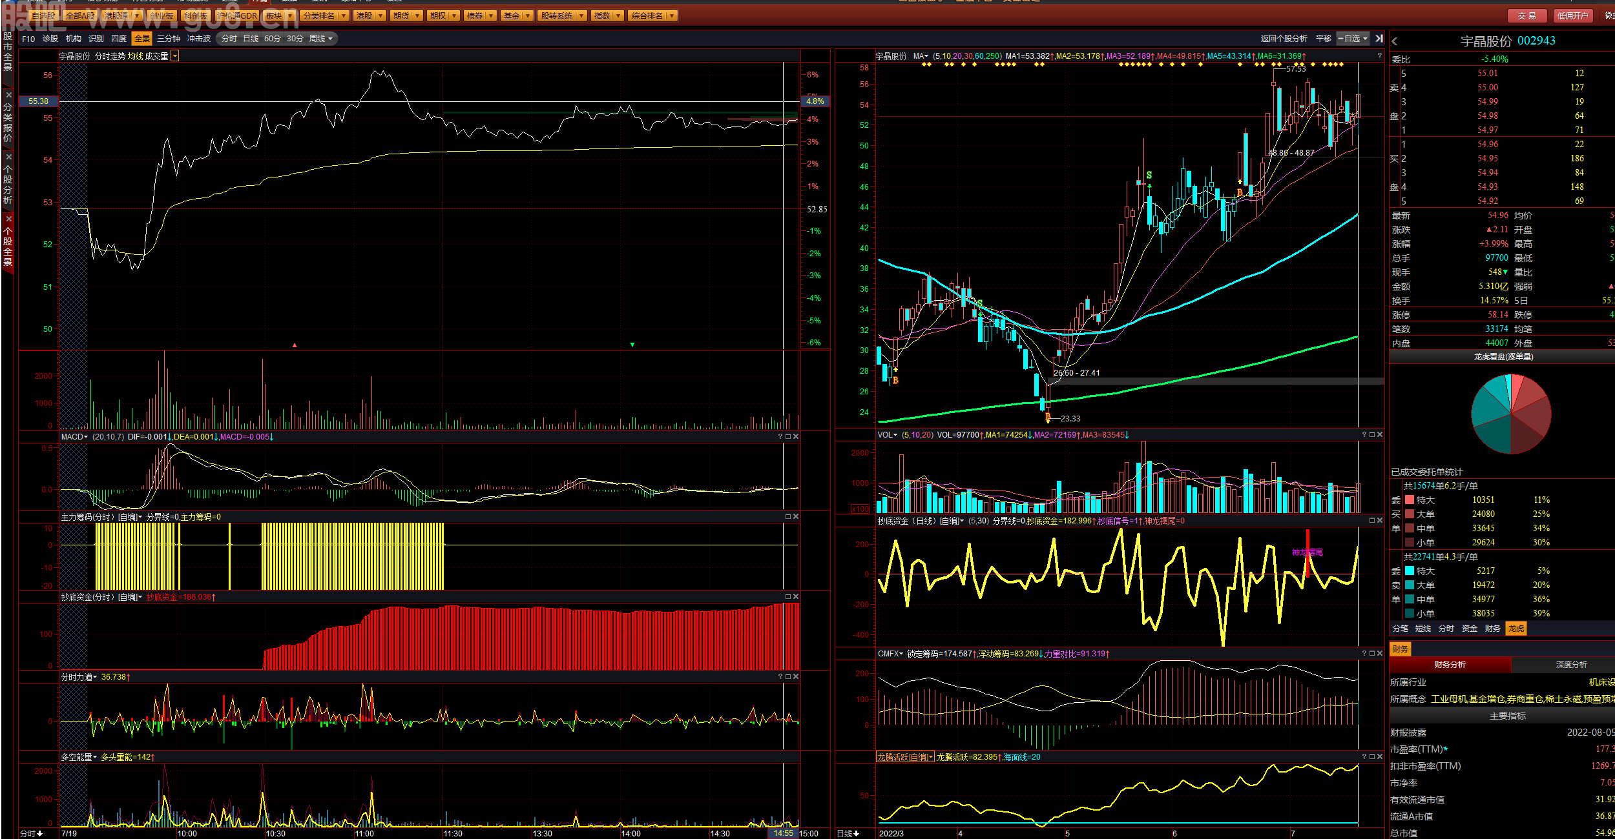This screenshot has height=839, width=1615.
Task: Click the back chevron beside 宇晶股份 002943
Action: 1395,41
